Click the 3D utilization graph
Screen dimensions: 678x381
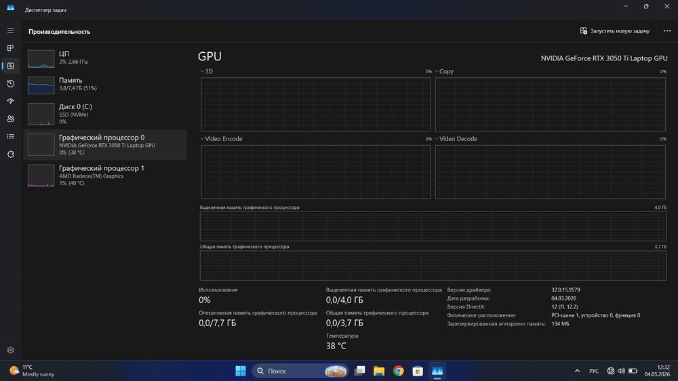316,104
